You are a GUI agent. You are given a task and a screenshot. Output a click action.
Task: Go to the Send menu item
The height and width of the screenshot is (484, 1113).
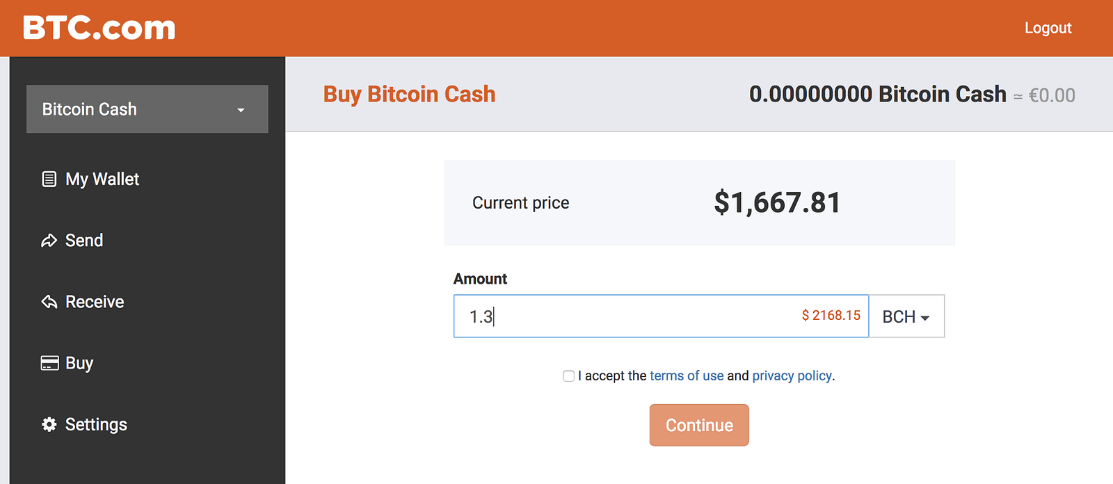coord(84,241)
